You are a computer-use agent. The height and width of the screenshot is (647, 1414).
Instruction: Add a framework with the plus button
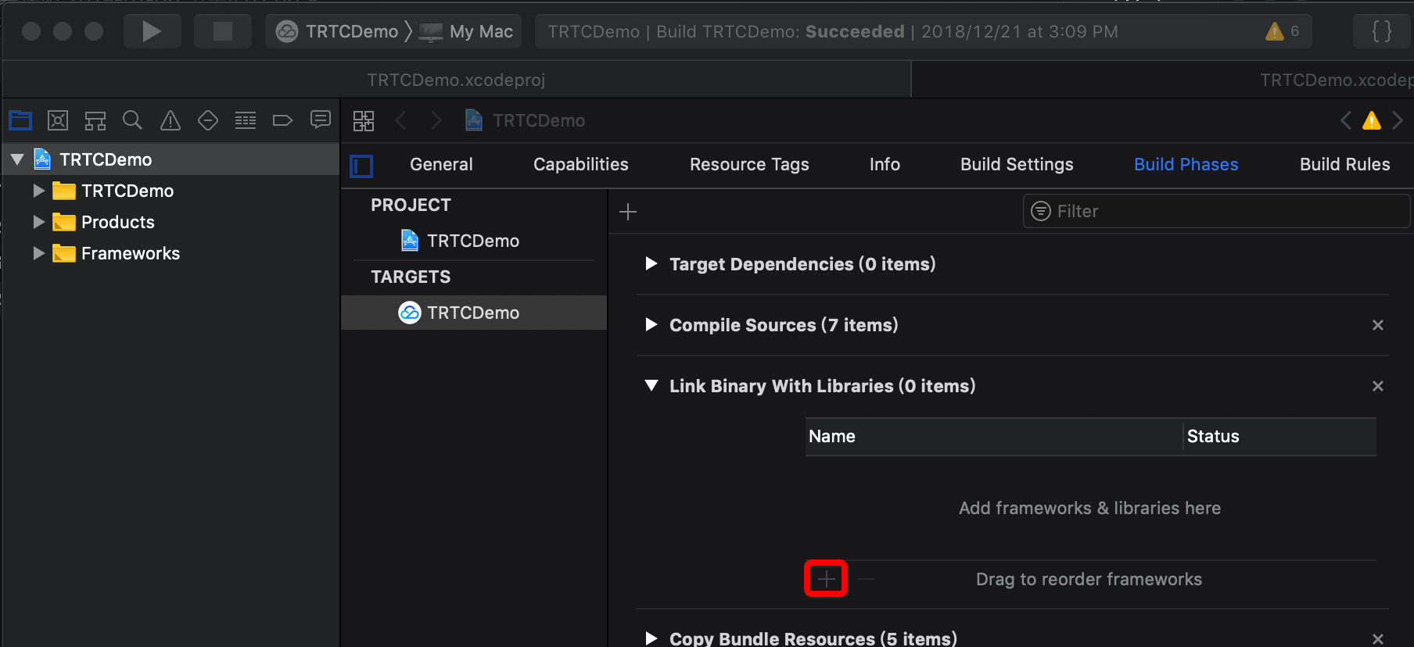pos(826,579)
